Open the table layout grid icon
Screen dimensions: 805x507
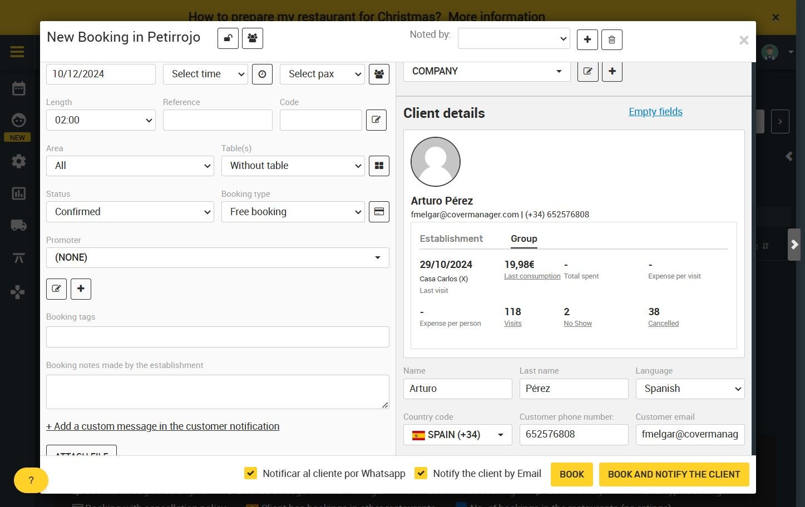(x=379, y=166)
